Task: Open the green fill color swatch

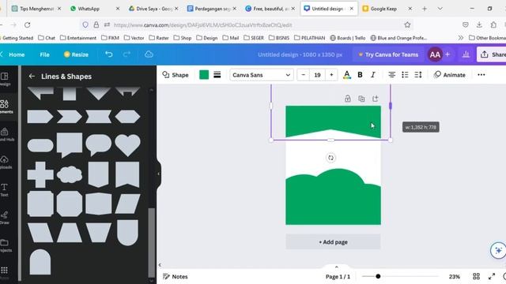Action: point(204,75)
